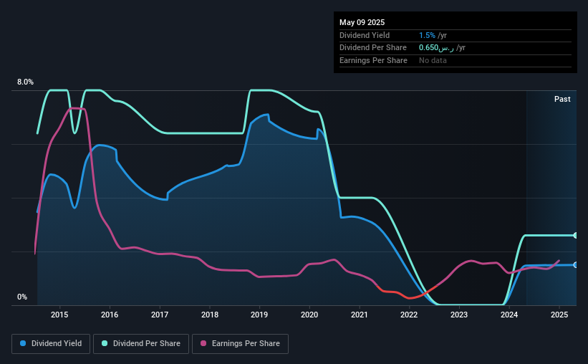Click the 1.5% dividend yield value
Viewport: 588px width, 364px height.
tap(427, 35)
